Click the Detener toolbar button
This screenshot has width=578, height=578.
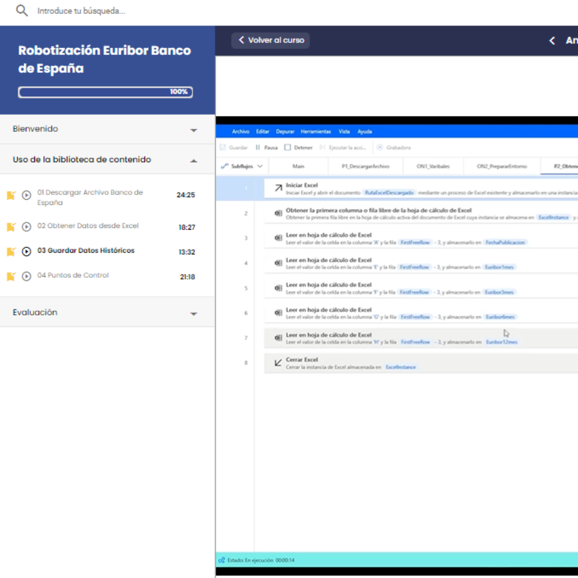[298, 148]
